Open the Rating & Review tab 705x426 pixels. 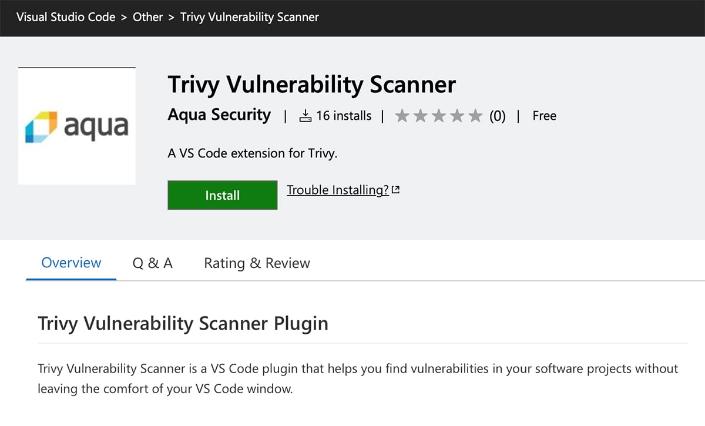click(x=257, y=263)
